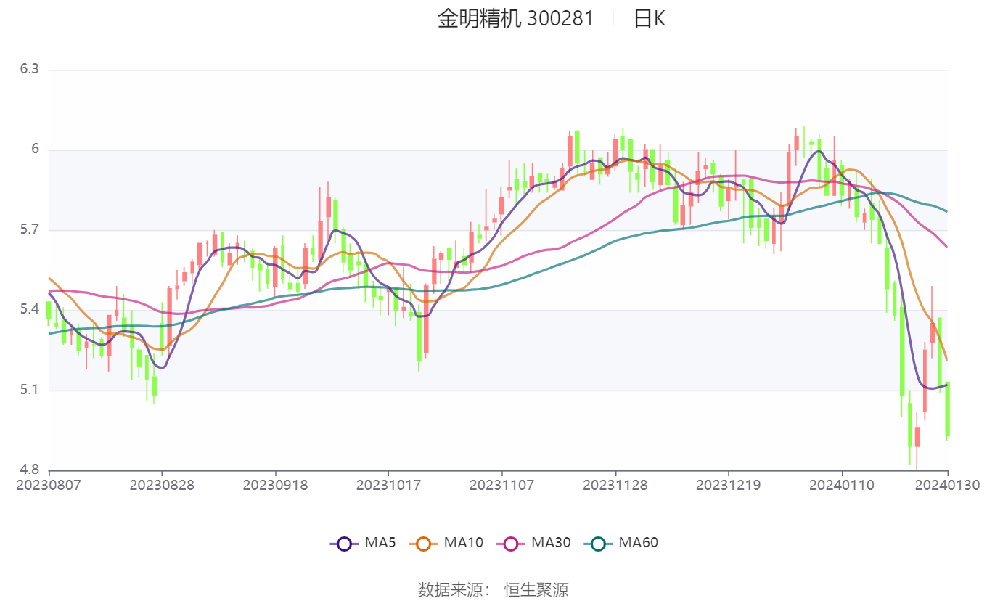Click the 金明精机 300281 chart title
This screenshot has width=987, height=601.
[515, 19]
